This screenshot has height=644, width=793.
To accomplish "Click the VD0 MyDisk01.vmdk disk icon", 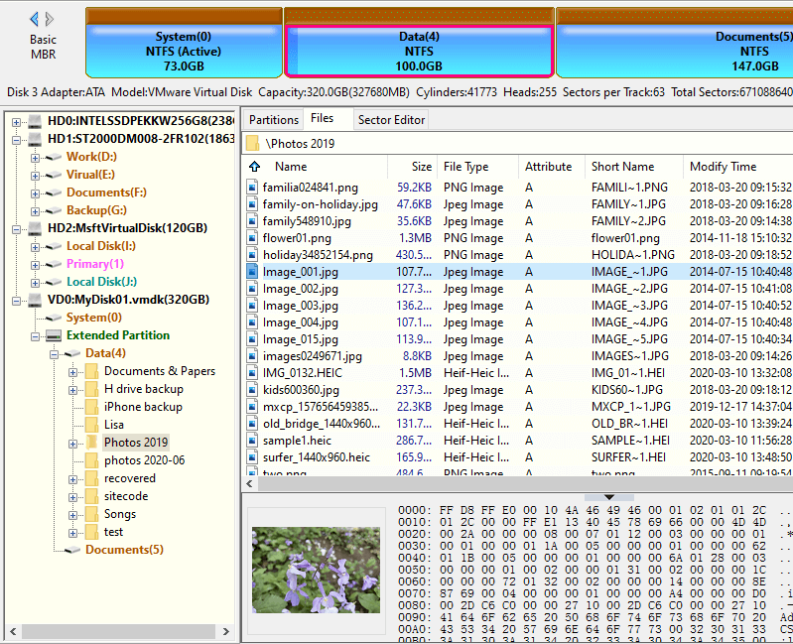I will 35,300.
